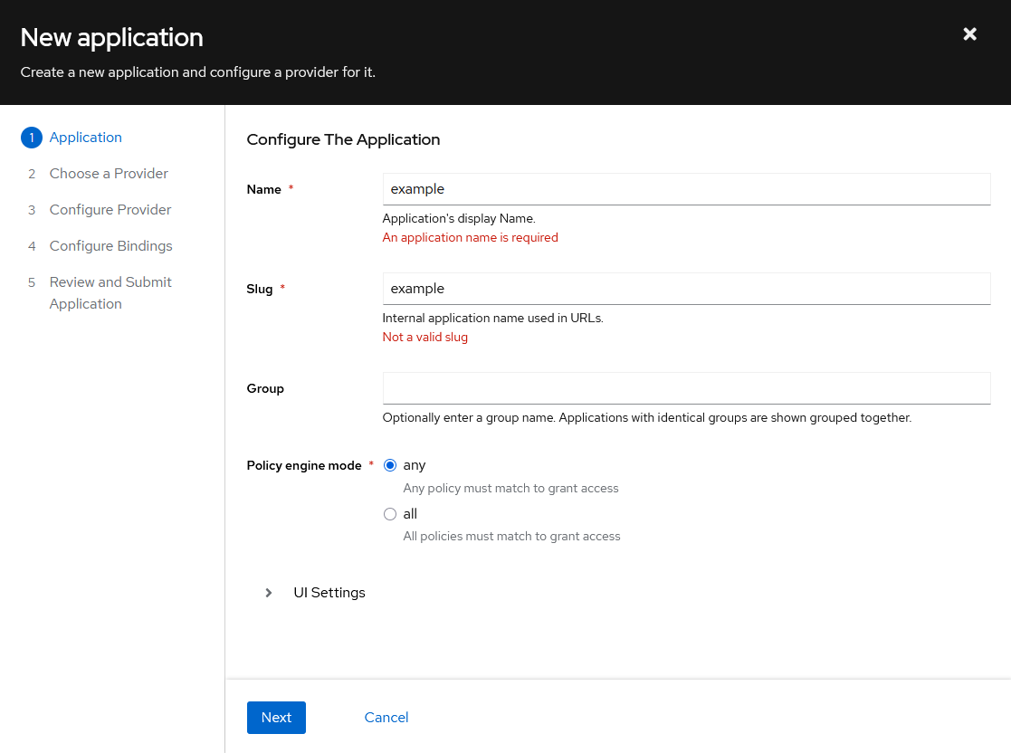The image size is (1011, 753).
Task: Click the Slug field containing 'example'
Action: (686, 289)
